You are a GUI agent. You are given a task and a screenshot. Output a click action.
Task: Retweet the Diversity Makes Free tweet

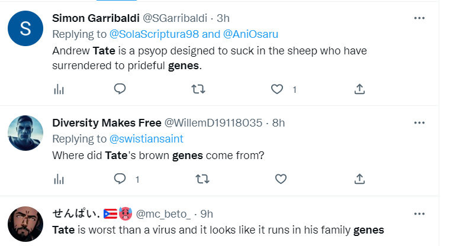coord(202,179)
